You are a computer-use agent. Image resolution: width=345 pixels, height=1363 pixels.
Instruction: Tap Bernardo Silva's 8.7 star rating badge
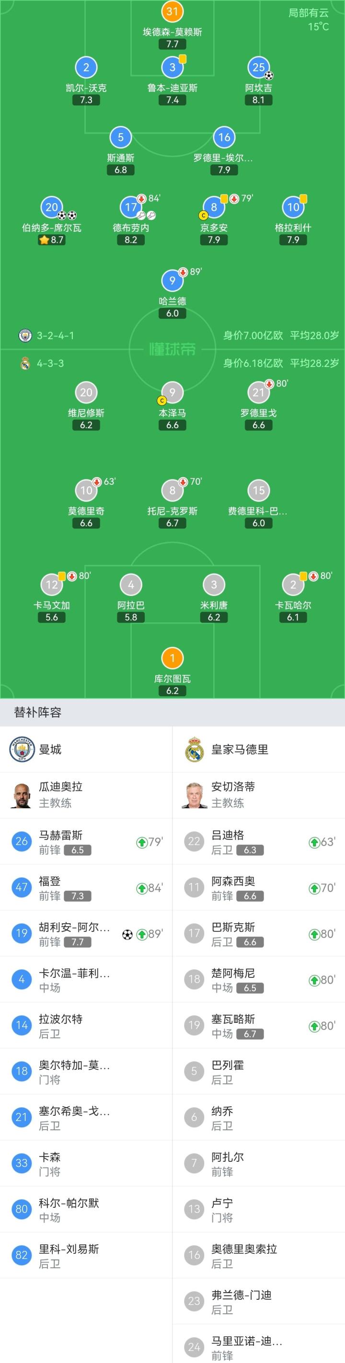coord(51,240)
